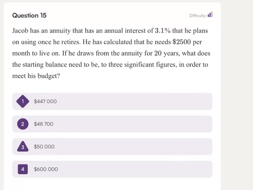This screenshot has height=190, width=253.
Task: Click the circular badge numbered 2
Action: 22,124
